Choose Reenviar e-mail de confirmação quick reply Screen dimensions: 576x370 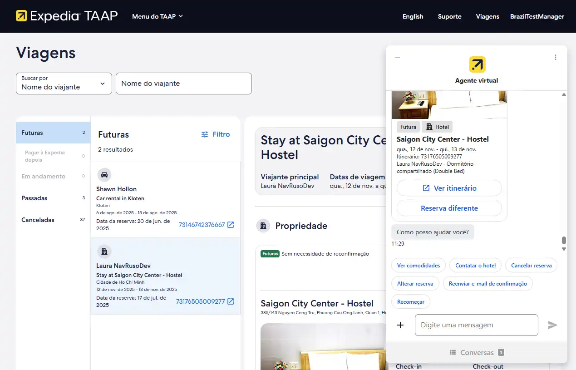[x=488, y=283]
